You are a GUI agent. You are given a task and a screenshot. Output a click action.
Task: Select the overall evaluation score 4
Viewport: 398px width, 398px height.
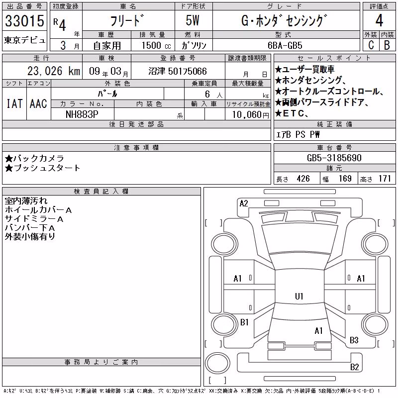(x=379, y=20)
